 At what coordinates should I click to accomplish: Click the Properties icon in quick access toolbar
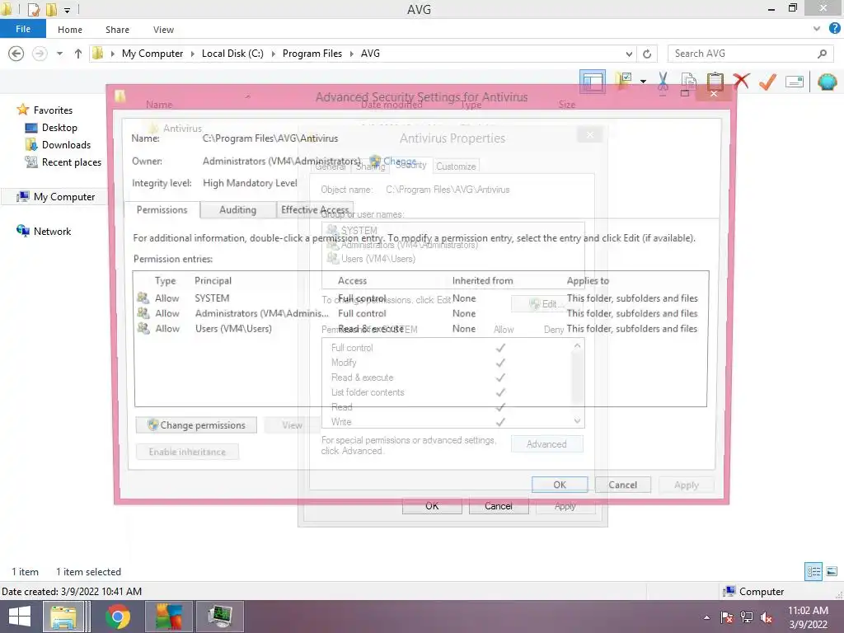[x=33, y=9]
